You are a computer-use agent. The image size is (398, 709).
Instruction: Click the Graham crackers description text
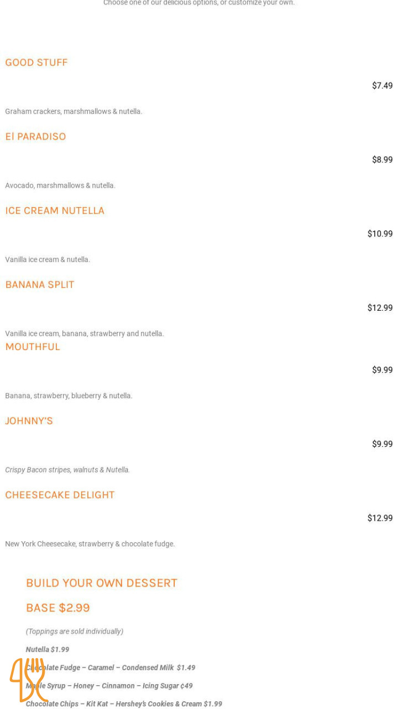(x=74, y=111)
